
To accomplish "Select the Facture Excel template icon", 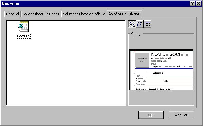I will coord(23,27).
